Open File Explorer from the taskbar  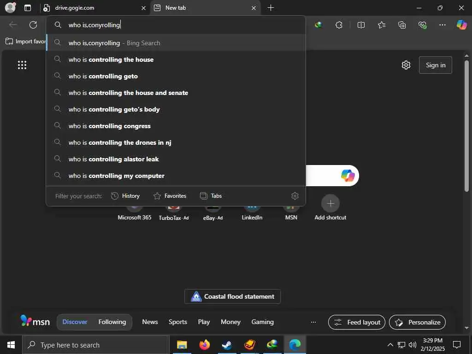(x=182, y=345)
